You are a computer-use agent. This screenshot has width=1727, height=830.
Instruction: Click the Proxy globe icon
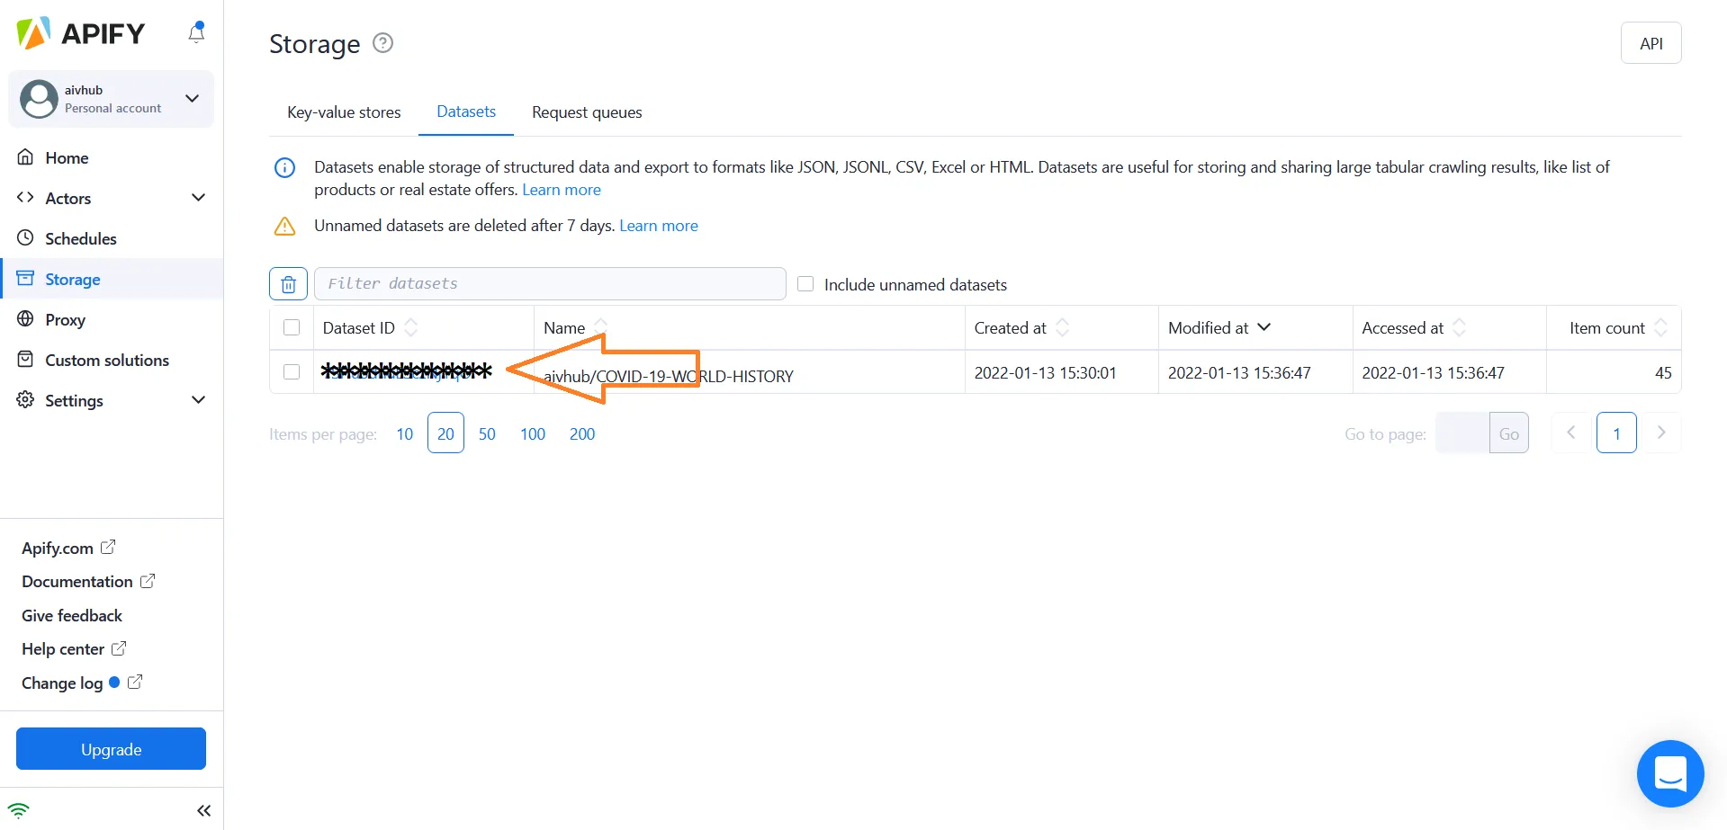[25, 318]
